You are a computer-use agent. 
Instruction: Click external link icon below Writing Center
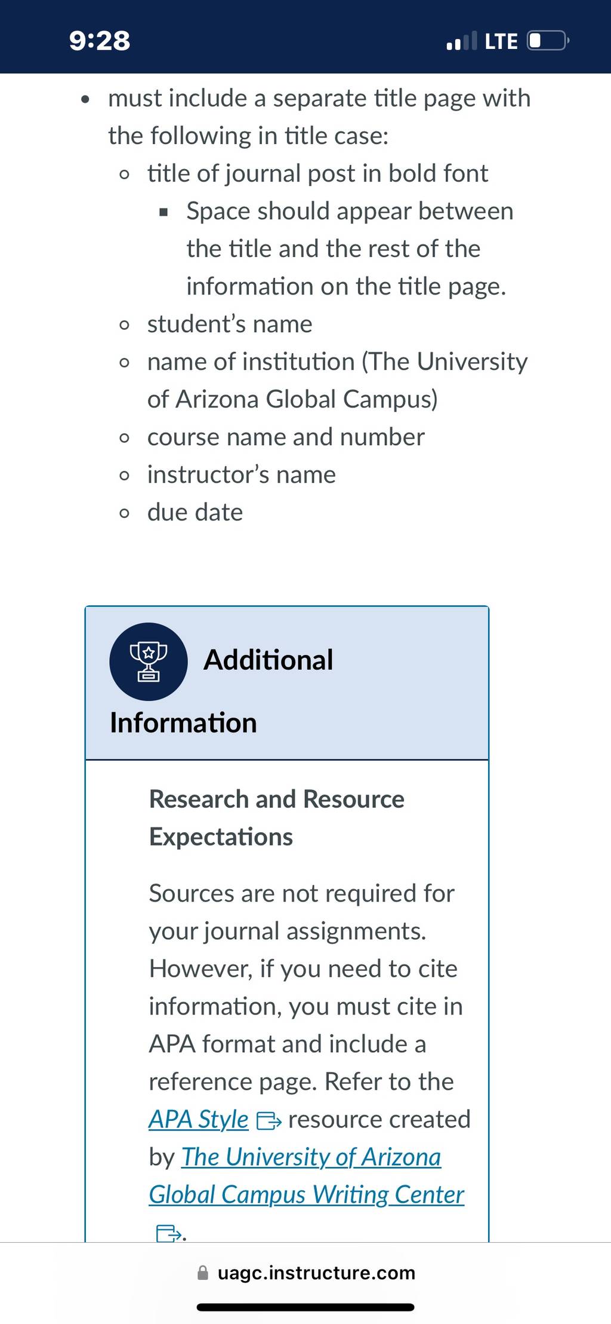[x=168, y=1233]
